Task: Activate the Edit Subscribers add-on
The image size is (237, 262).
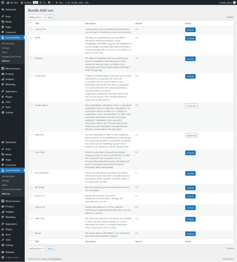Action: tap(190, 173)
